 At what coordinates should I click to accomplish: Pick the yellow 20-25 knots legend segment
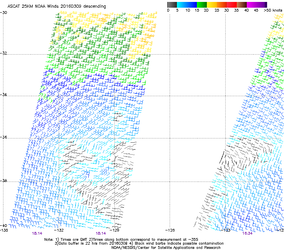(x=212, y=5)
